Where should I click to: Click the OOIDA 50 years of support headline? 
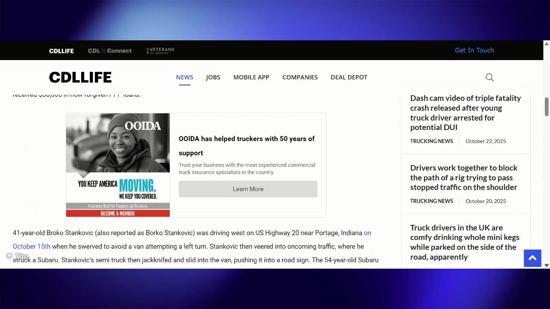[247, 145]
